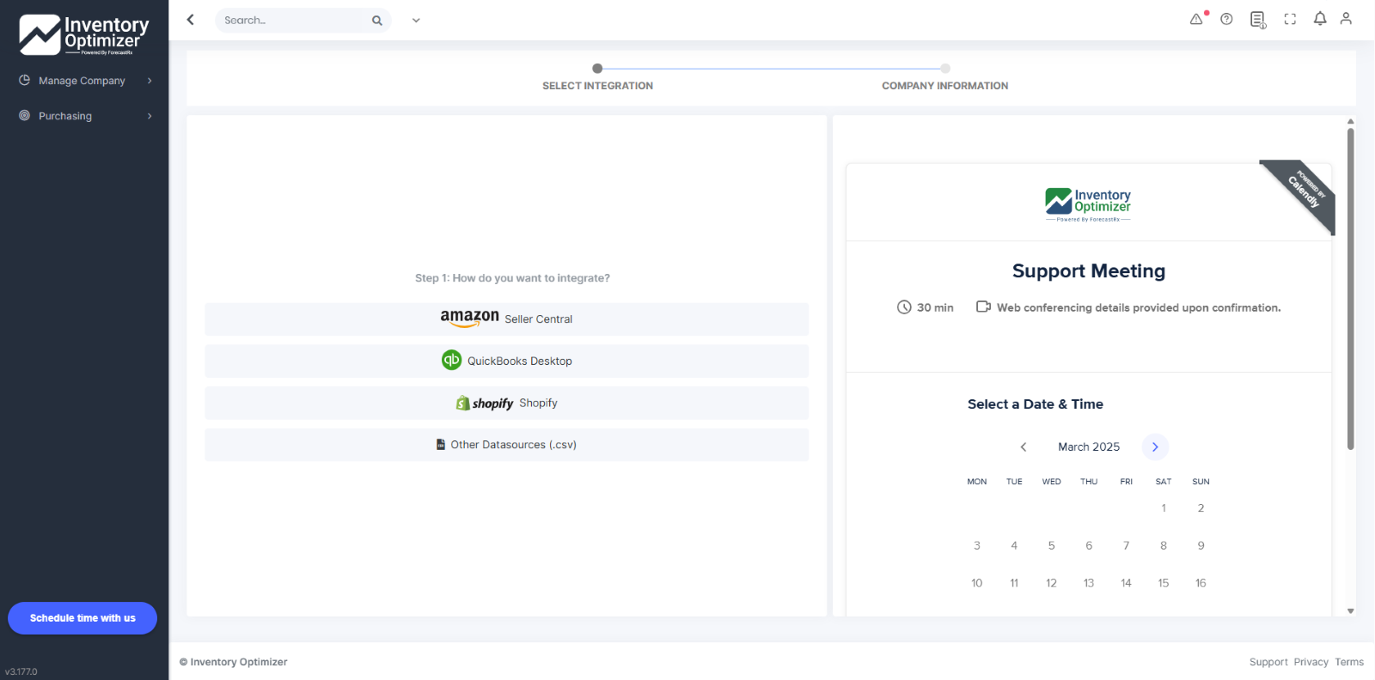Click the "March 2025" month label
This screenshot has height=680, width=1375.
point(1089,446)
